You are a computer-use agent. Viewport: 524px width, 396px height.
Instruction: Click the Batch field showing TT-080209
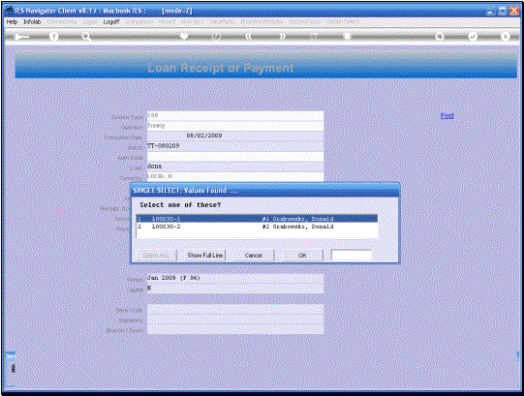235,146
